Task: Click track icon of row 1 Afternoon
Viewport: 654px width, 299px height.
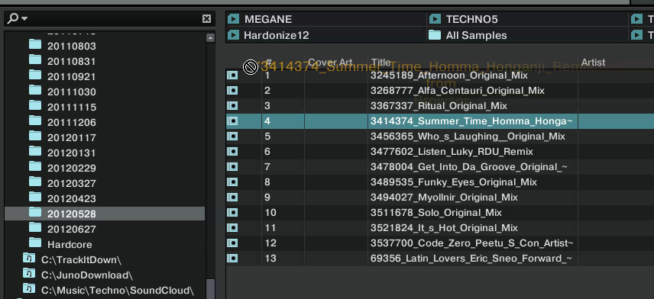Action: coord(232,76)
